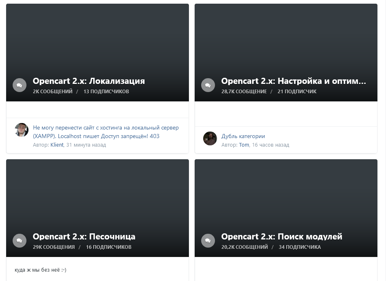Click the 2К сообщений count
Screen dimensions: 386x281
click(53, 91)
